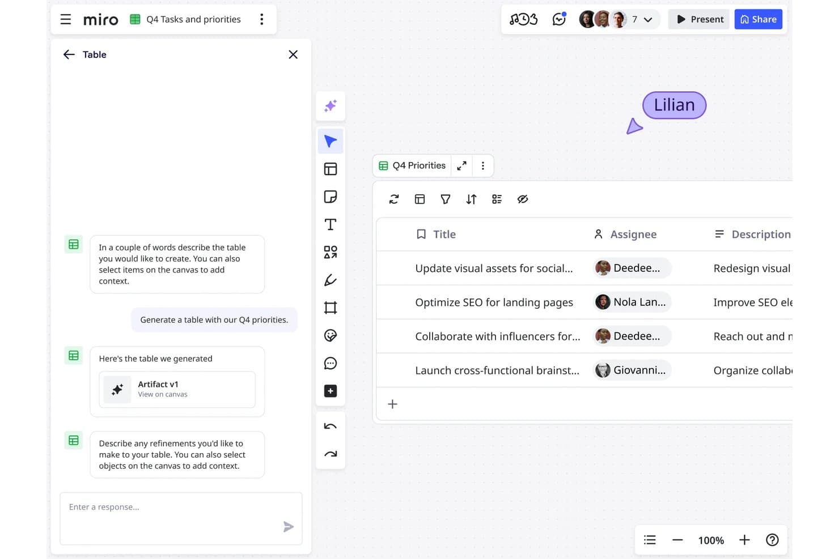Screen dimensions: 839x559
Task: Open the frames list icon
Action: [x=650, y=540]
